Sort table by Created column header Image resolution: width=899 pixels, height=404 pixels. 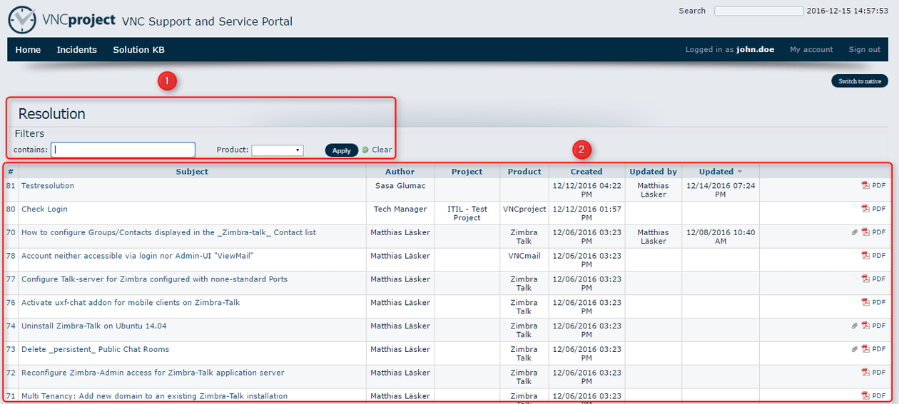[x=586, y=172]
